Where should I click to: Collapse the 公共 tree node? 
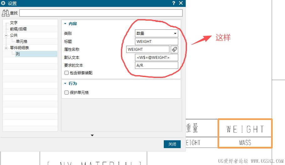pyautogui.click(x=6, y=35)
